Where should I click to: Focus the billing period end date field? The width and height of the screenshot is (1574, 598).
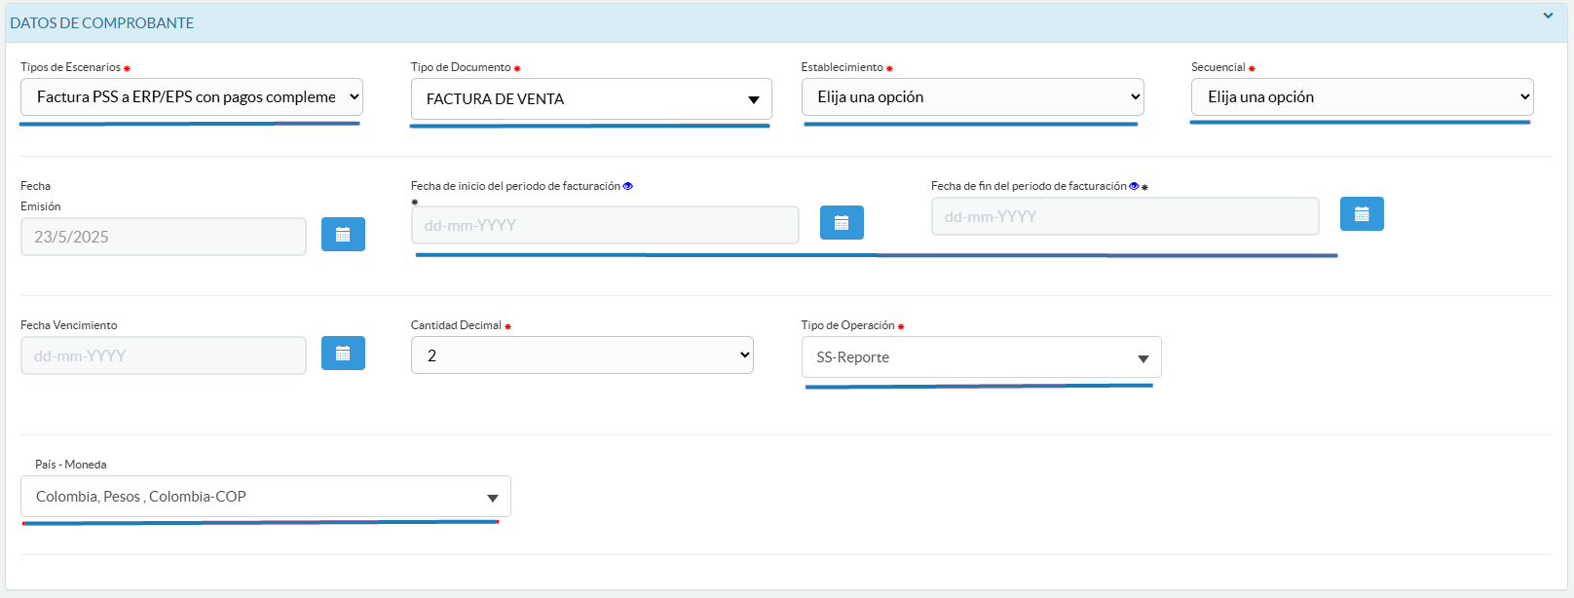(x=1124, y=216)
